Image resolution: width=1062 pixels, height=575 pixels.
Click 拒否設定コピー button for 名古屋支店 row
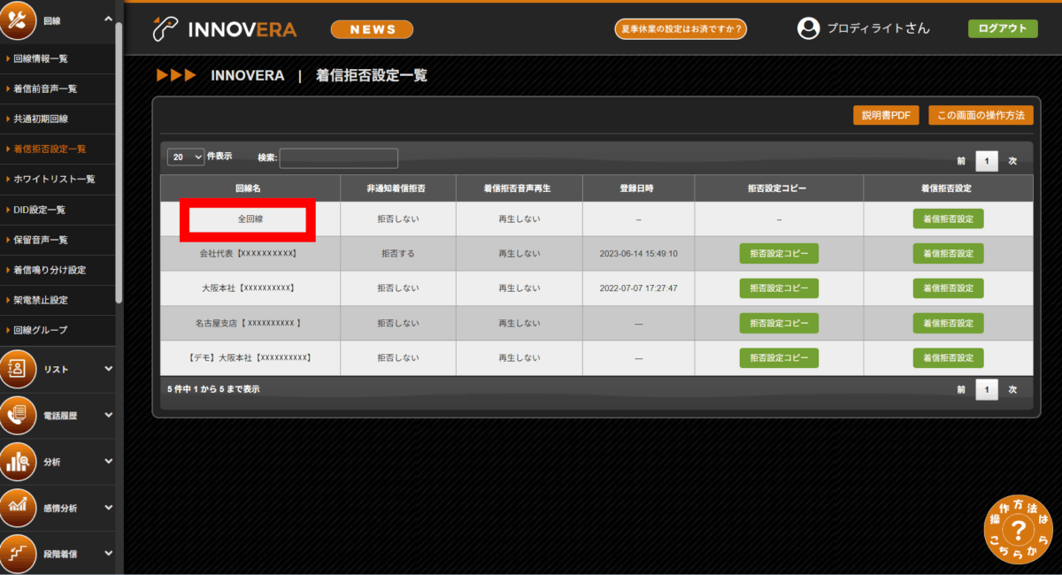779,323
